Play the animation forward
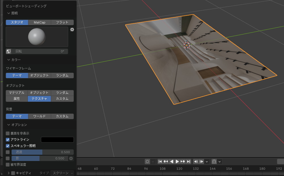The image size is (284, 176). pyautogui.click(x=177, y=162)
